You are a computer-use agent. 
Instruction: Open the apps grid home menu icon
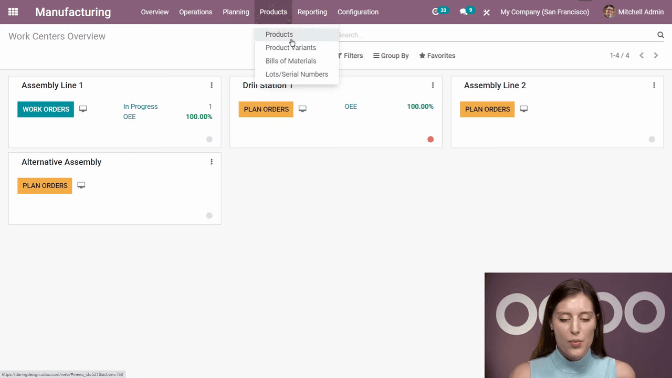point(13,12)
